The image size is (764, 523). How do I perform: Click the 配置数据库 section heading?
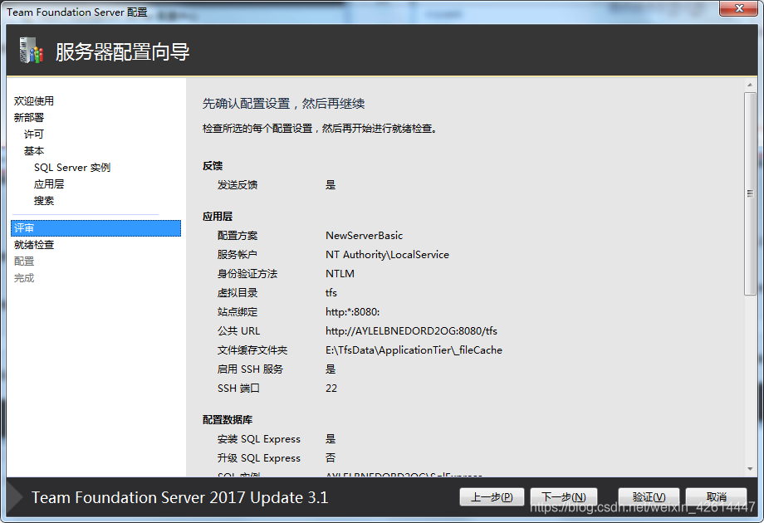(228, 420)
